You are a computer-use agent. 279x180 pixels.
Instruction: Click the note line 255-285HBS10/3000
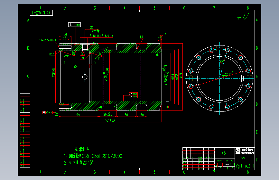94,156
